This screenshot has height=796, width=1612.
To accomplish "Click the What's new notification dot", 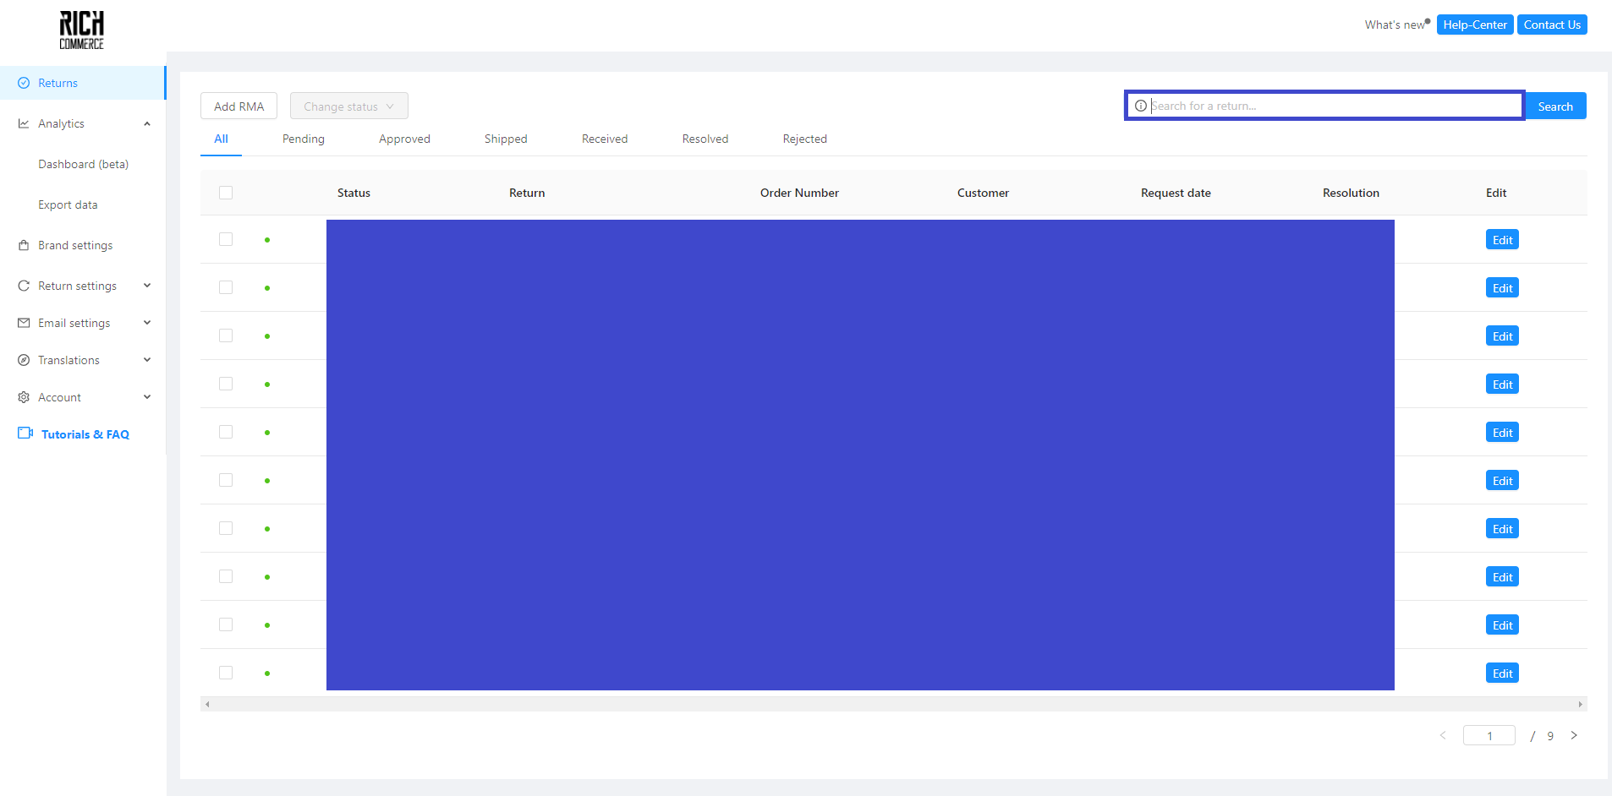I will coord(1428,21).
